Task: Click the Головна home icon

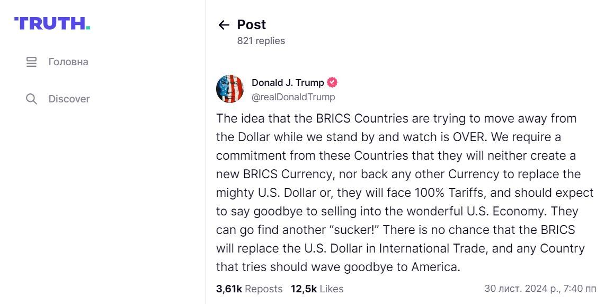Action: [x=31, y=62]
